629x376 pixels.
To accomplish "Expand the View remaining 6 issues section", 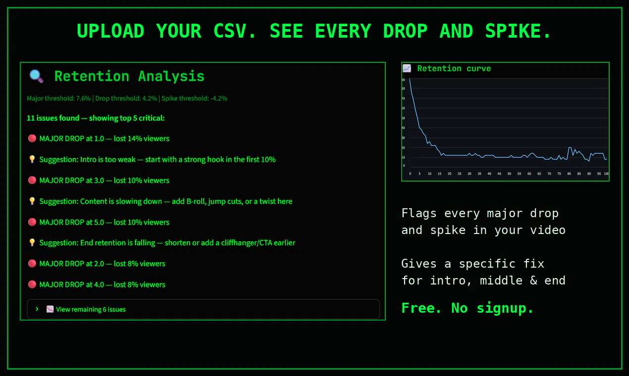I will (x=203, y=309).
